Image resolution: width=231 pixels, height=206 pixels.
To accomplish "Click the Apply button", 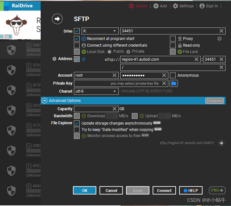I will pyautogui.click(x=138, y=190).
